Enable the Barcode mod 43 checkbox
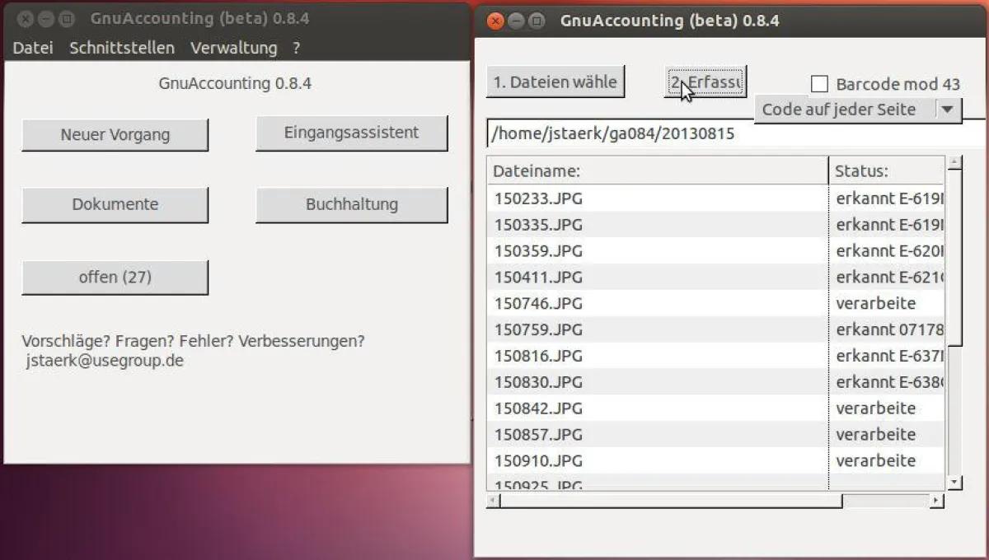 click(x=820, y=83)
